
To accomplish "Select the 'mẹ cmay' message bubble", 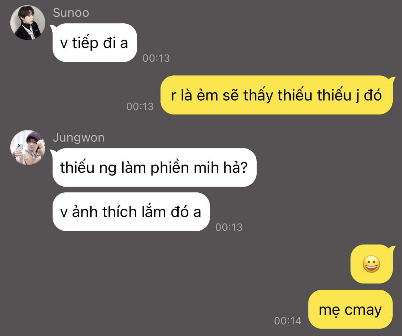I will (x=350, y=309).
